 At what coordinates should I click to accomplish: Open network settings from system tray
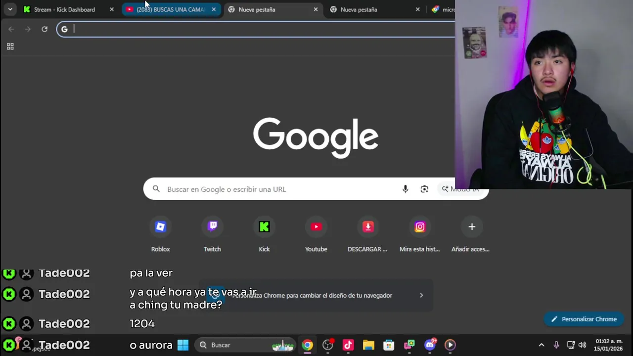click(x=571, y=345)
